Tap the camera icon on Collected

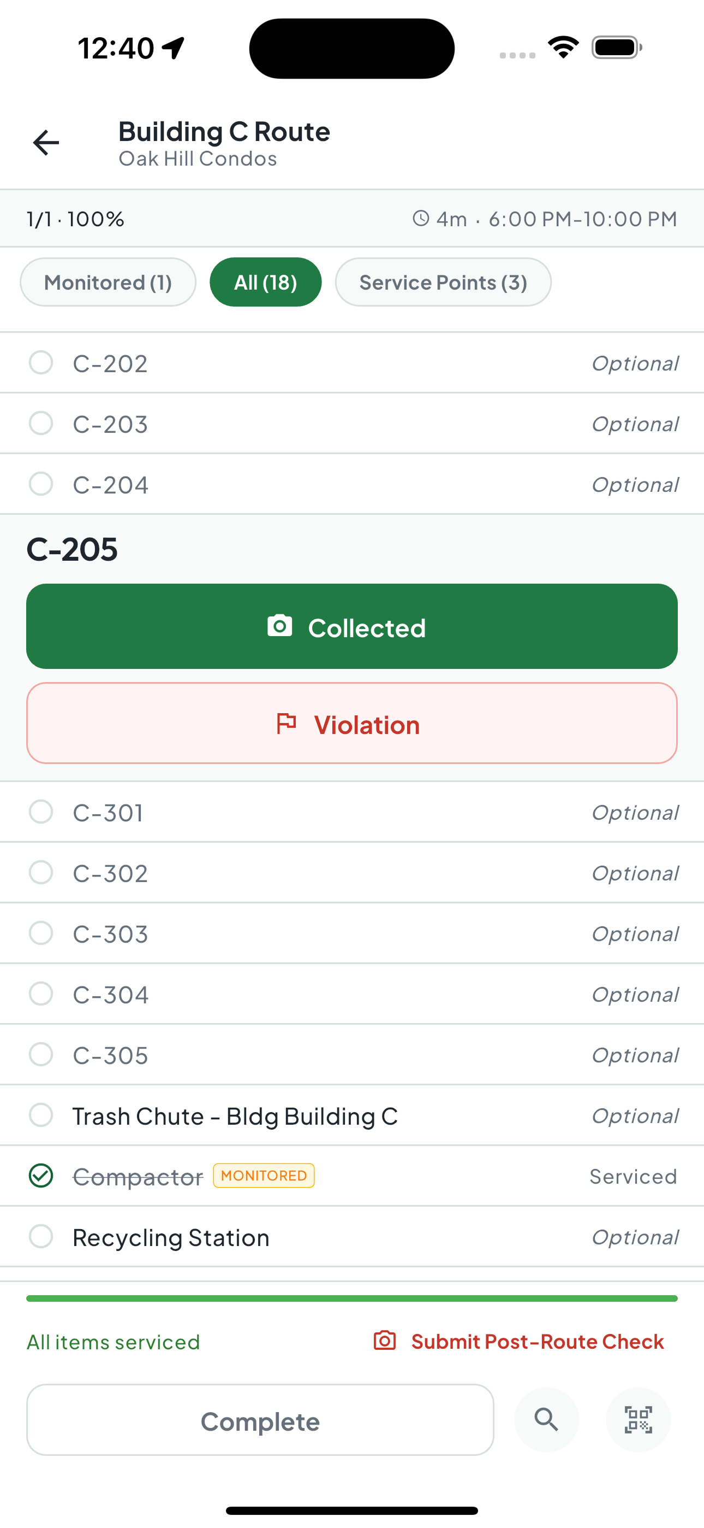(280, 626)
